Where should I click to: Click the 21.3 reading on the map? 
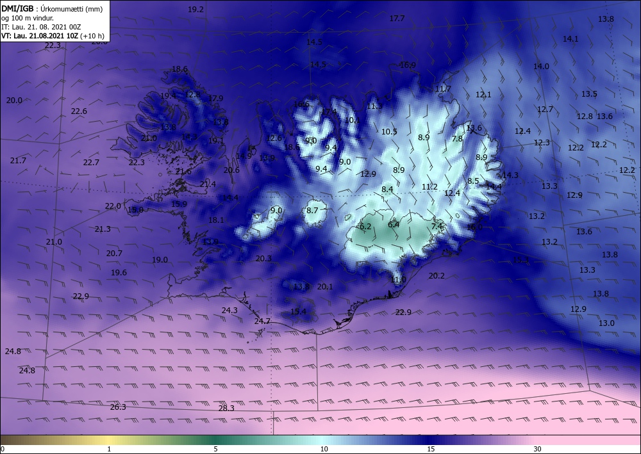pos(103,229)
